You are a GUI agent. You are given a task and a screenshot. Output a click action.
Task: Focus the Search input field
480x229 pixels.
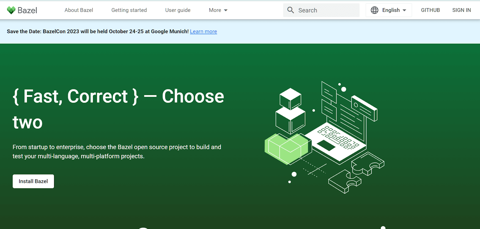pos(321,10)
